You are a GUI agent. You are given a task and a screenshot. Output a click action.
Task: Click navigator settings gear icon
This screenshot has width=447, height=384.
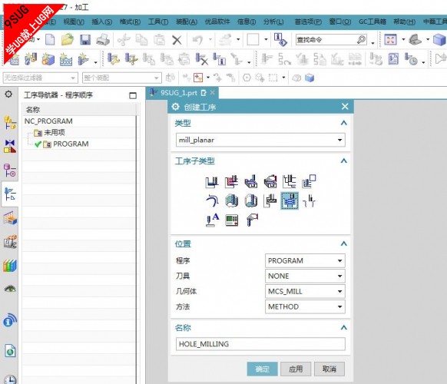[x=8, y=94]
